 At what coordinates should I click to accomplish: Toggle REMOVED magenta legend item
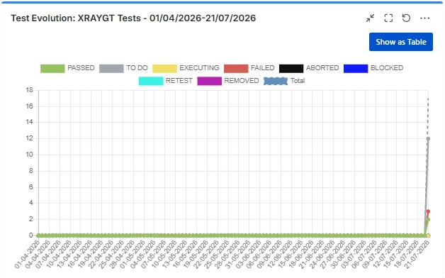(x=228, y=81)
